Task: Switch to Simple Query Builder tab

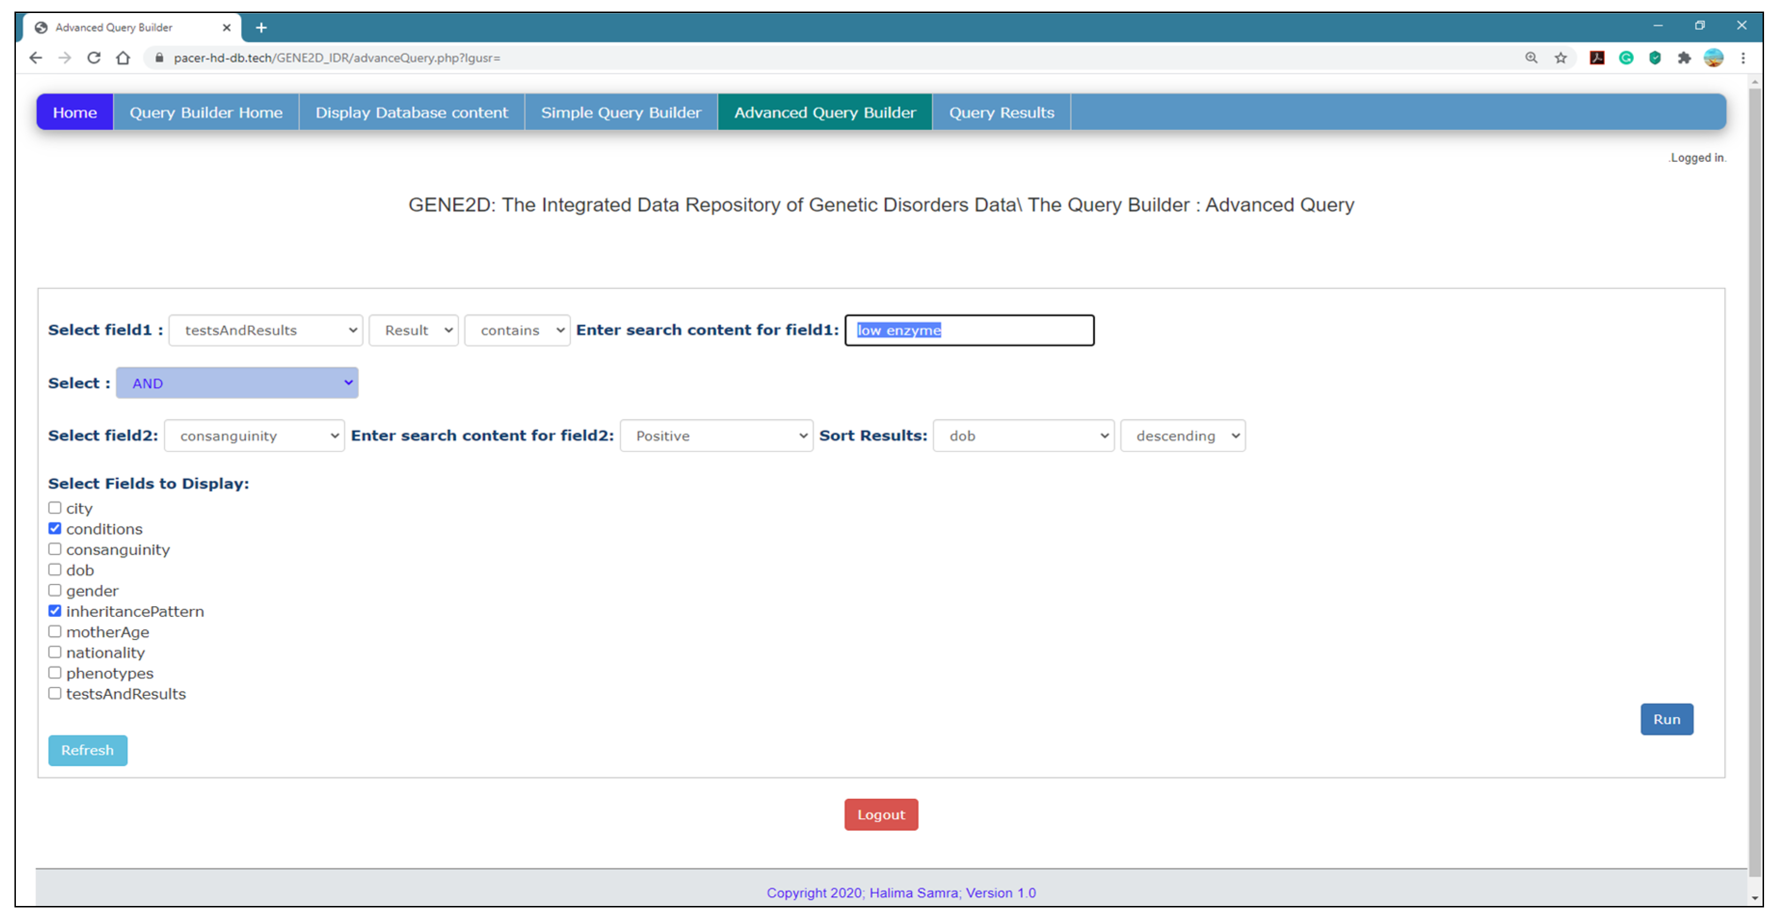Action: click(621, 113)
